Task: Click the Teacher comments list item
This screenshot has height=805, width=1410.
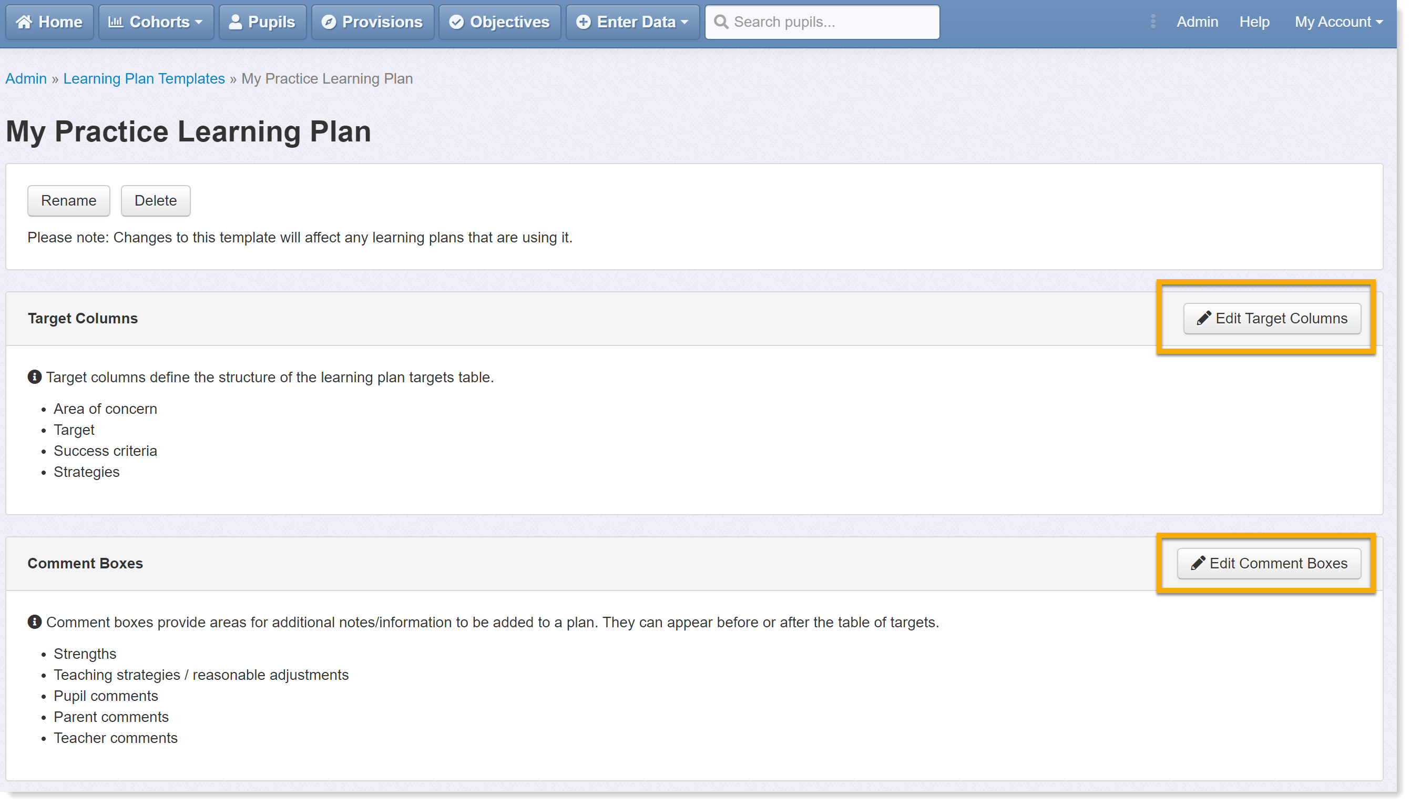Action: (x=116, y=738)
